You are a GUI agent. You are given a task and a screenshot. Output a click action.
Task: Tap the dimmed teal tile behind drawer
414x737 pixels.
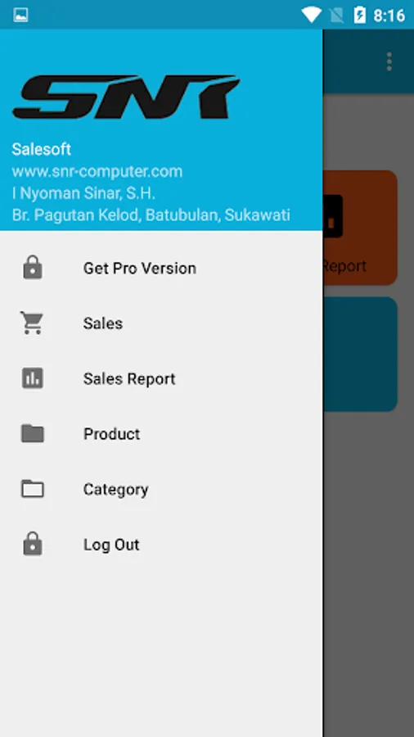(x=360, y=355)
